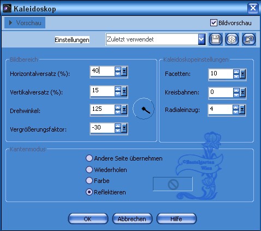Decrease Facetten with down spinner arrow
The height and width of the screenshot is (231, 261).
click(x=236, y=76)
